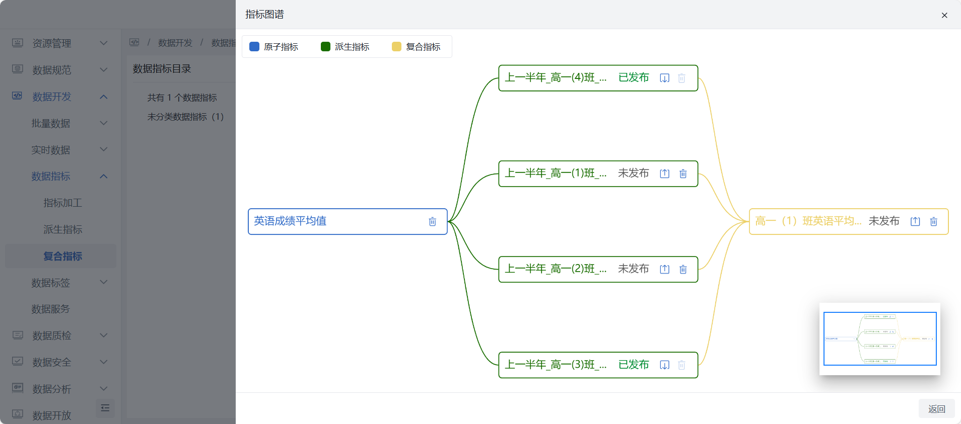Click 未发布 status on composite node
Viewport: 961px width, 424px height.
click(x=884, y=221)
